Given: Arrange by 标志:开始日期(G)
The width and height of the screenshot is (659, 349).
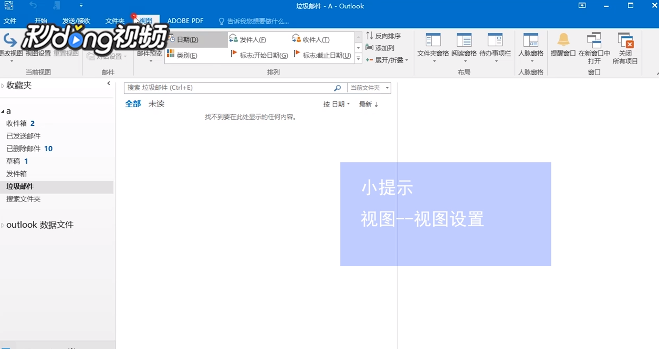Looking at the screenshot, I should tap(259, 55).
